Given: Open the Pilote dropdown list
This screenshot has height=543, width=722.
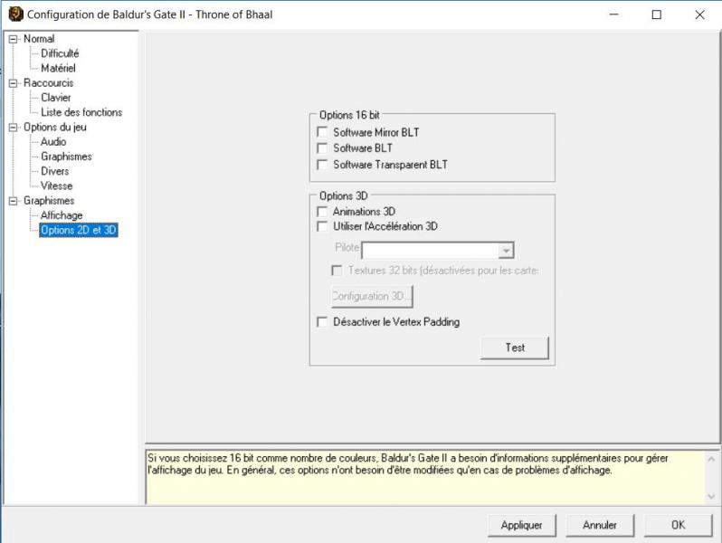Looking at the screenshot, I should click(x=506, y=251).
